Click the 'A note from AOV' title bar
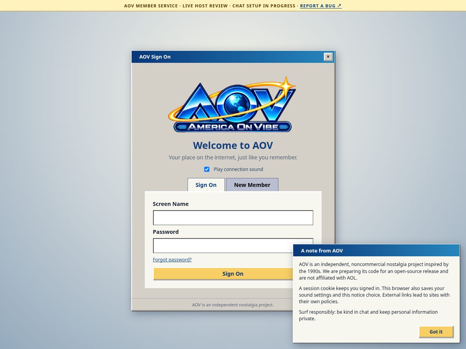The height and width of the screenshot is (349, 466). pyautogui.click(x=376, y=251)
